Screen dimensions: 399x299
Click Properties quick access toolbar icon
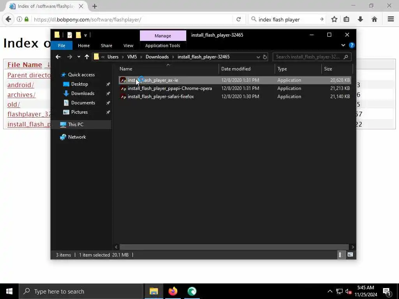tap(69, 35)
